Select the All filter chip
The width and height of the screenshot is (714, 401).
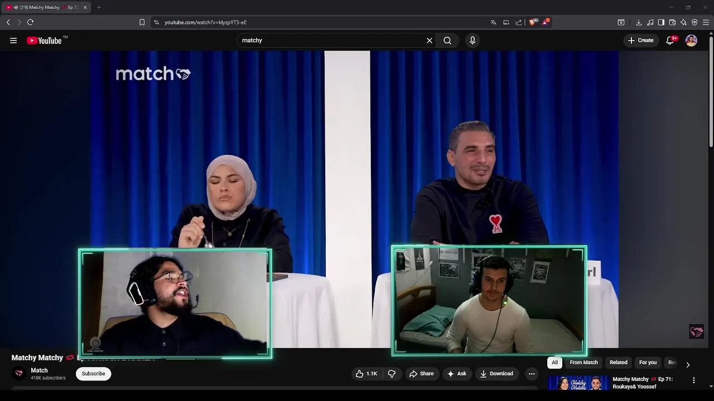coord(554,363)
